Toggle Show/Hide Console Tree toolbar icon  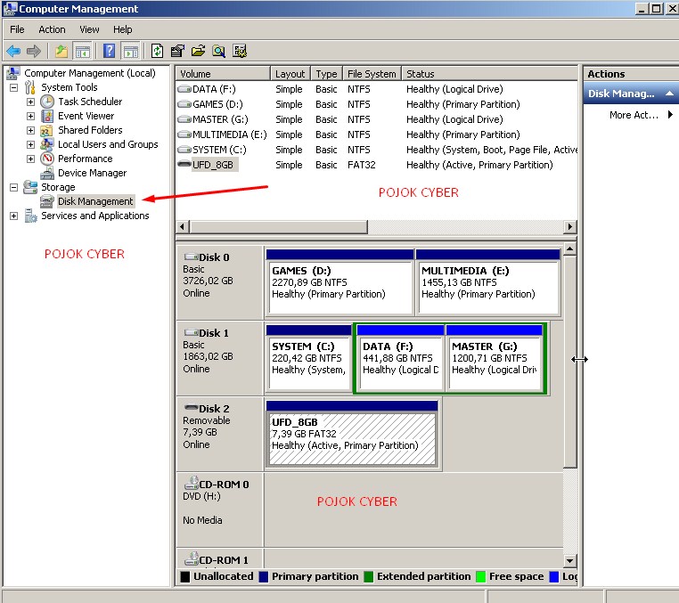(82, 51)
